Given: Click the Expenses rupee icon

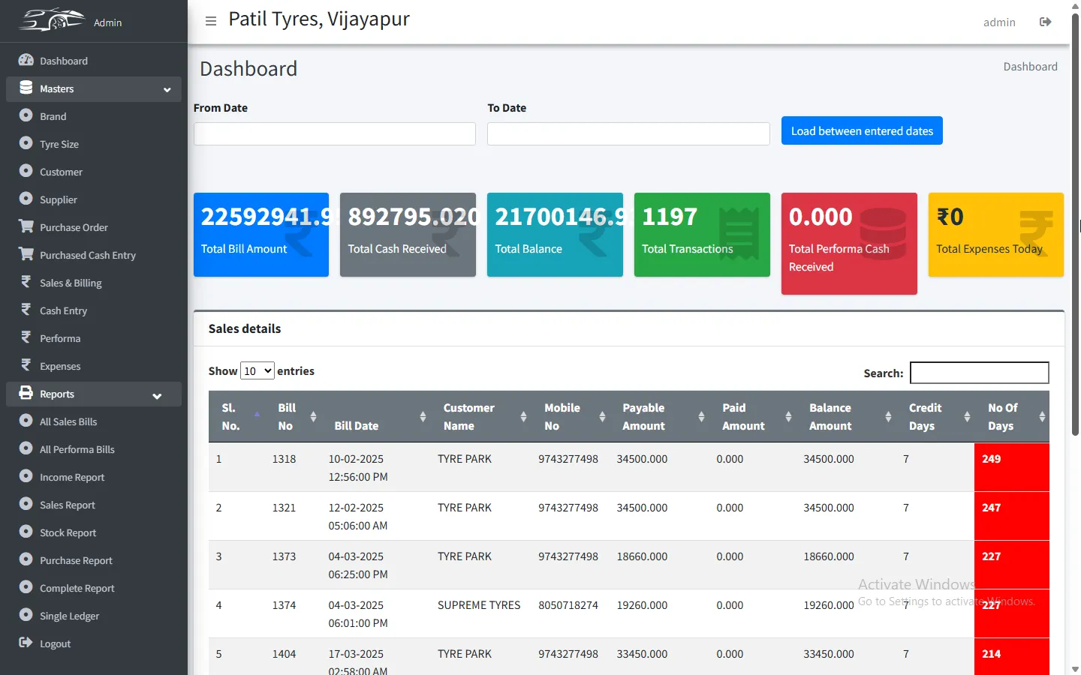Looking at the screenshot, I should point(26,365).
